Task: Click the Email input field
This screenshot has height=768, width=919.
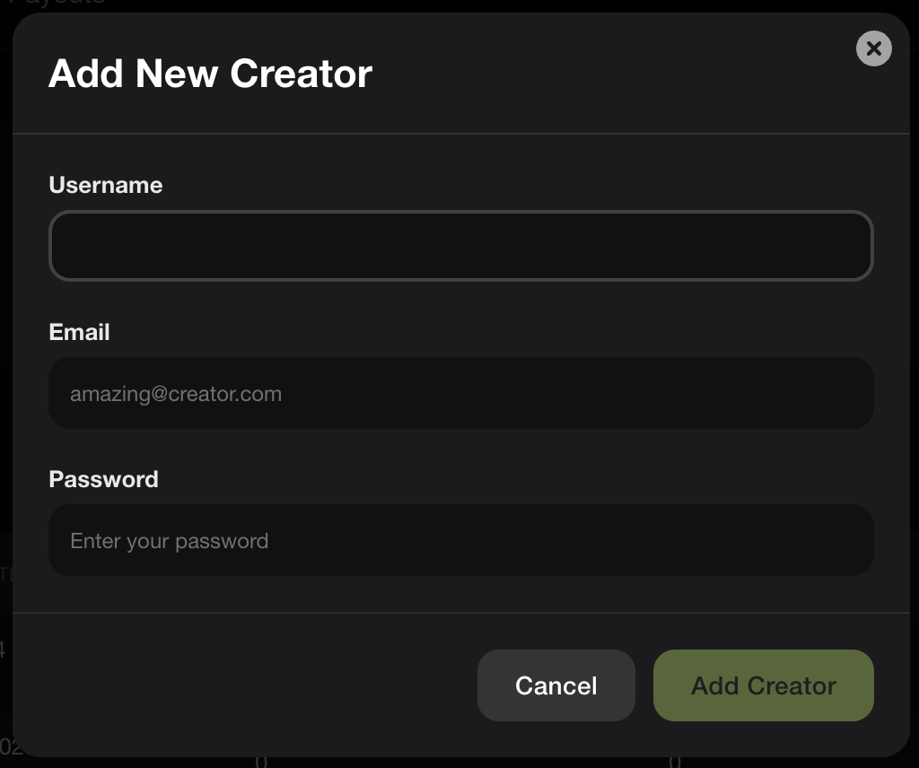Action: click(x=461, y=393)
